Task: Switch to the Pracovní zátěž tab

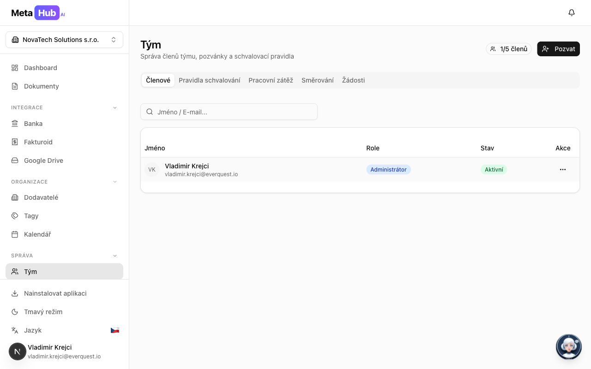Action: [271, 80]
